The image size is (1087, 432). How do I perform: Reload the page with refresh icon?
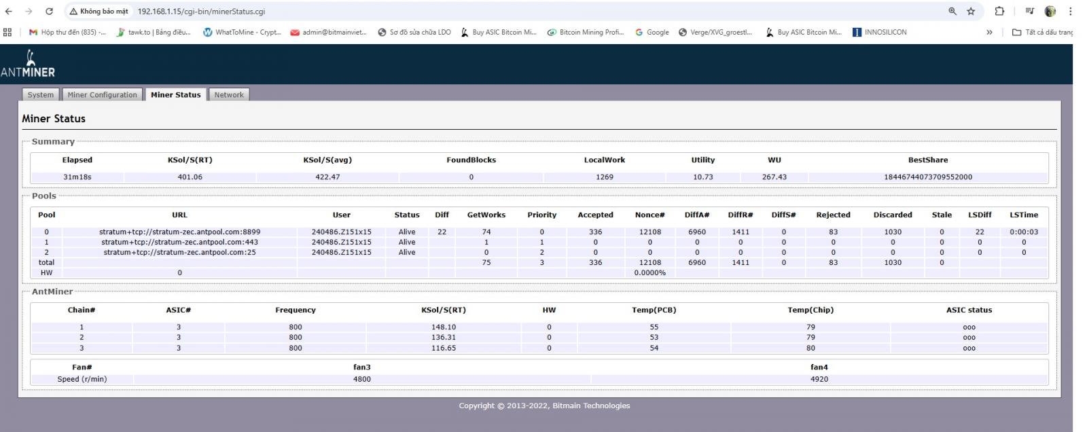pyautogui.click(x=49, y=12)
